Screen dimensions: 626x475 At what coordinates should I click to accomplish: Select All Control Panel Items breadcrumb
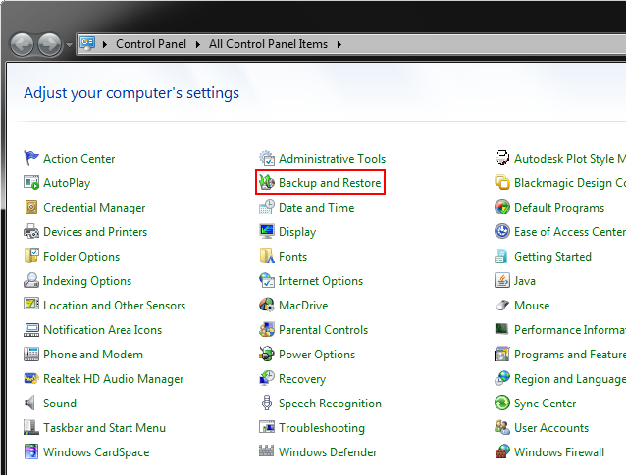(270, 44)
